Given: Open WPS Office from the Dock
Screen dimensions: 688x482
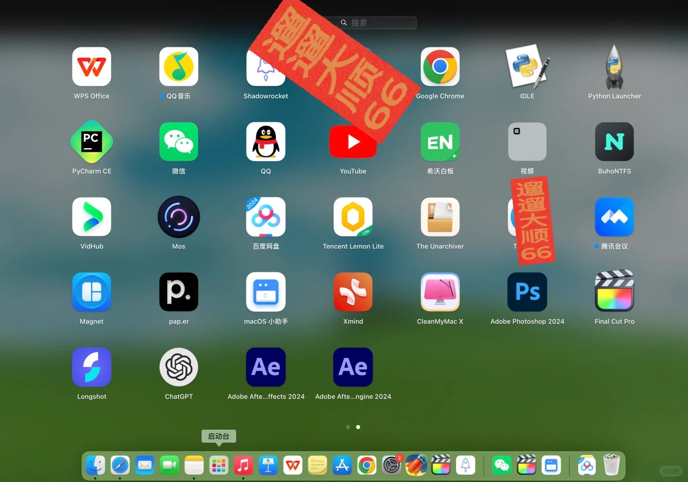Looking at the screenshot, I should coord(293,465).
